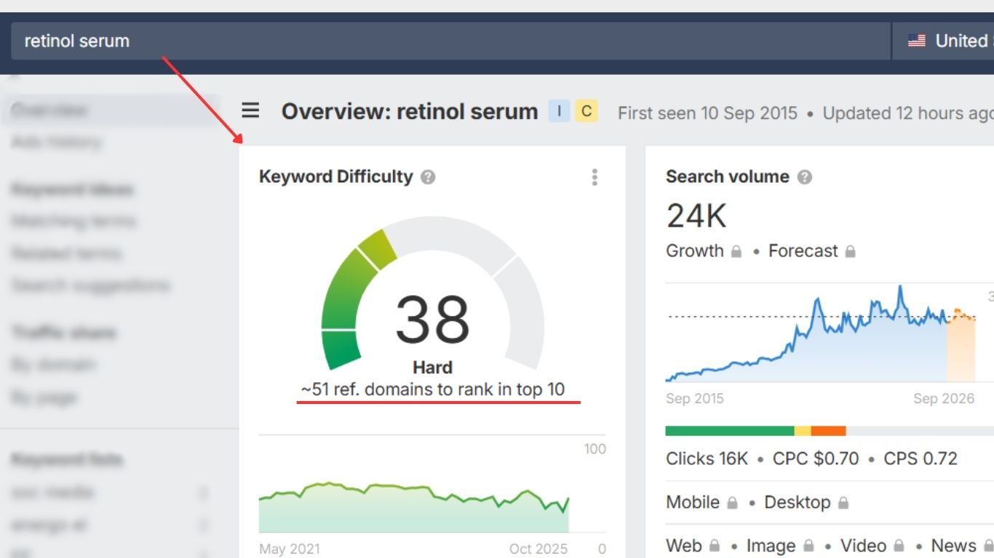Open Keyword Difficulty help question mark
This screenshot has width=994, height=558.
(x=428, y=177)
